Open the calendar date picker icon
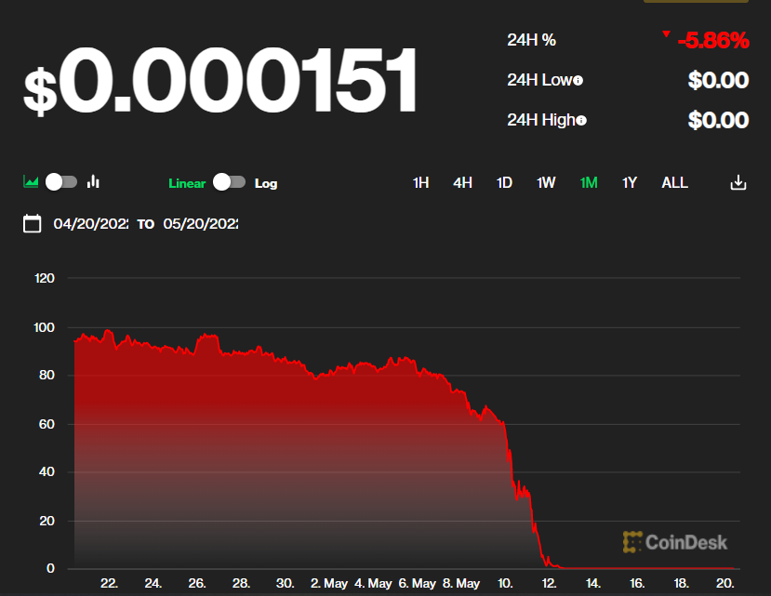Screen dimensions: 771x596 point(33,224)
